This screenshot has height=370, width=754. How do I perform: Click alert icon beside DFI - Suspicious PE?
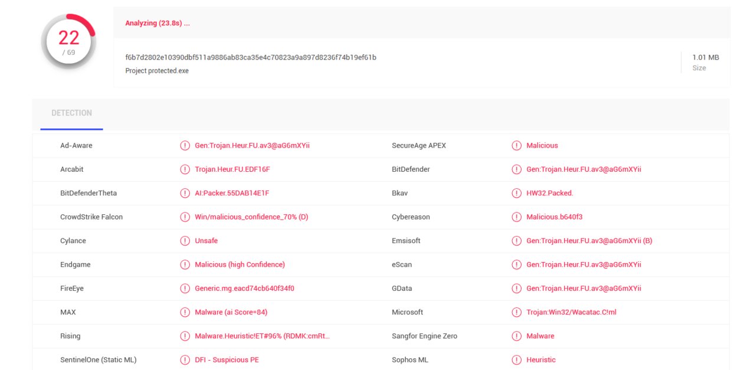pyautogui.click(x=185, y=360)
